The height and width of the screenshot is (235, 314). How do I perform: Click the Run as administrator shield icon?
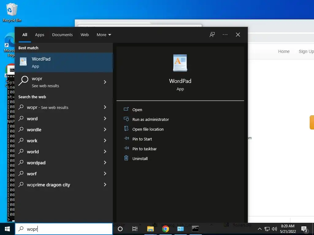pyautogui.click(x=126, y=119)
